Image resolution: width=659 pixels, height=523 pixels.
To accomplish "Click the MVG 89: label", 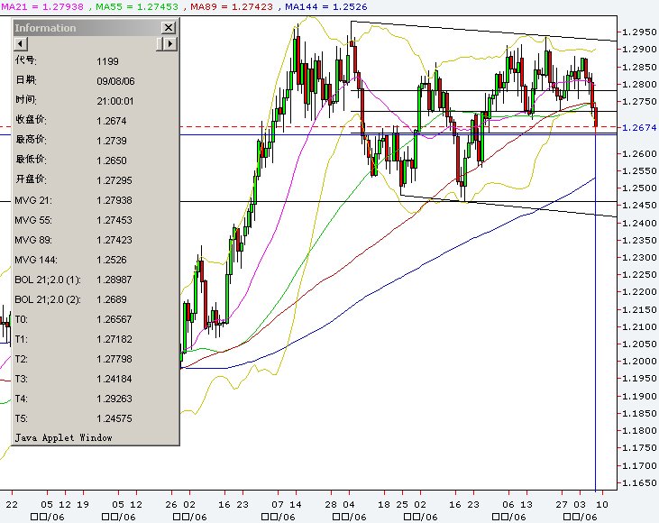I will click(x=33, y=240).
